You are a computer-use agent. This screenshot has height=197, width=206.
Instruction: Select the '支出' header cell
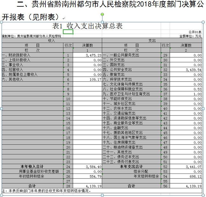[152, 40]
